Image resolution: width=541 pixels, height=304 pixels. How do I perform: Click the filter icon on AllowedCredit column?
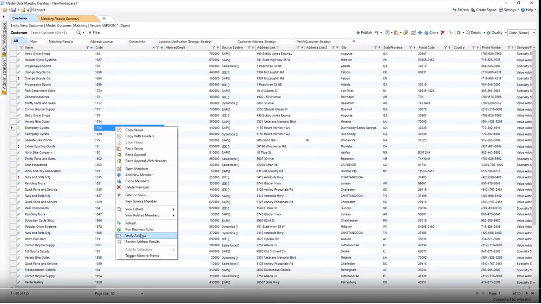213,48
